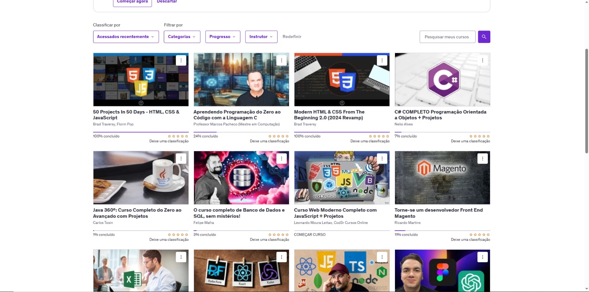This screenshot has width=589, height=292.
Task: Expand the Acessados recentemente sort dropdown
Action: (x=126, y=37)
